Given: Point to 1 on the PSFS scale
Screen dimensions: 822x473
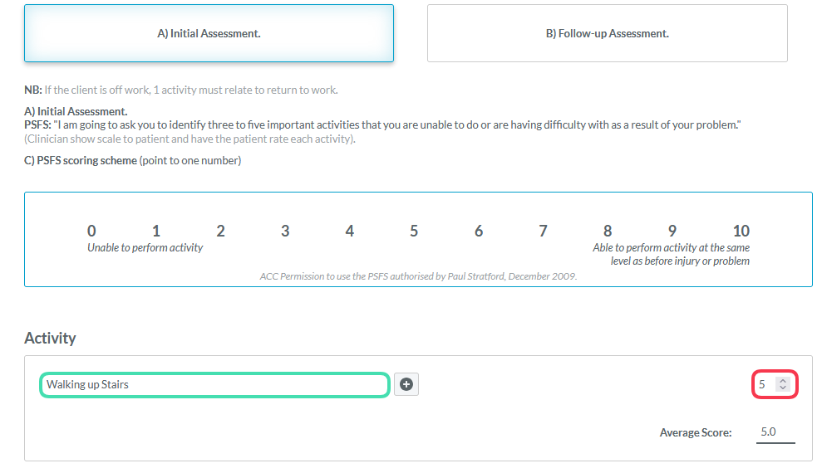Looking at the screenshot, I should pyautogui.click(x=156, y=232).
